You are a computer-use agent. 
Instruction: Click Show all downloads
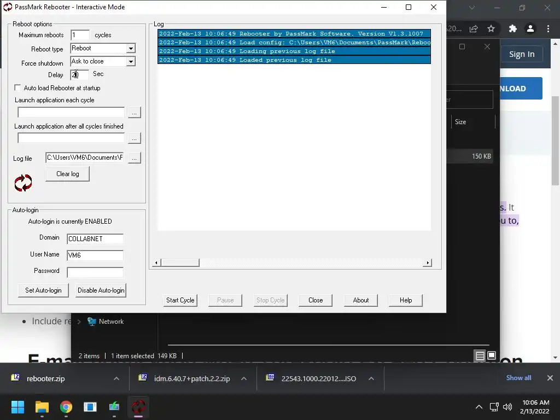[518, 378]
